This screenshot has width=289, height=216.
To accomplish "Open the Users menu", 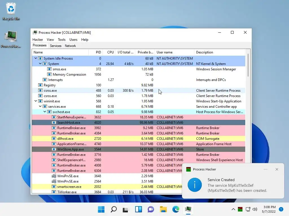I will click(73, 40).
